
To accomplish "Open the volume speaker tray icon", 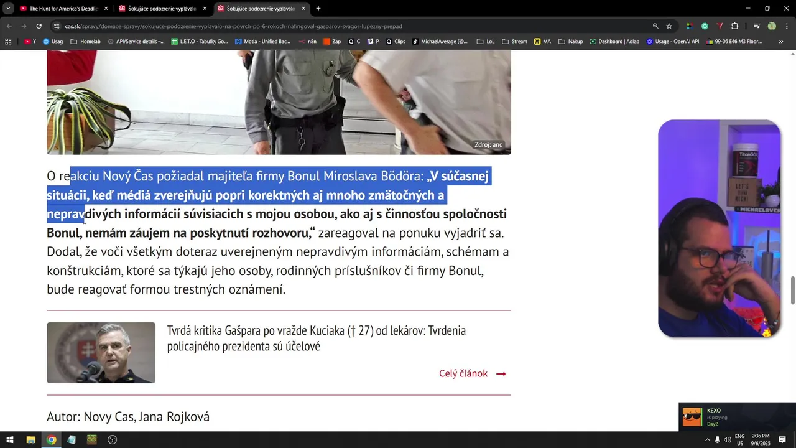I will click(x=728, y=439).
